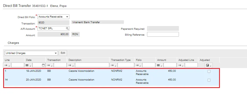The height and width of the screenshot is (105, 247).
Task: Open the Date column equals filter operator
Action: [x=28, y=65]
